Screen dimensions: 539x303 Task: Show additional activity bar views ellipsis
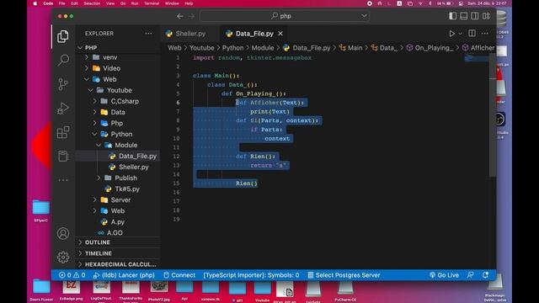[63, 180]
